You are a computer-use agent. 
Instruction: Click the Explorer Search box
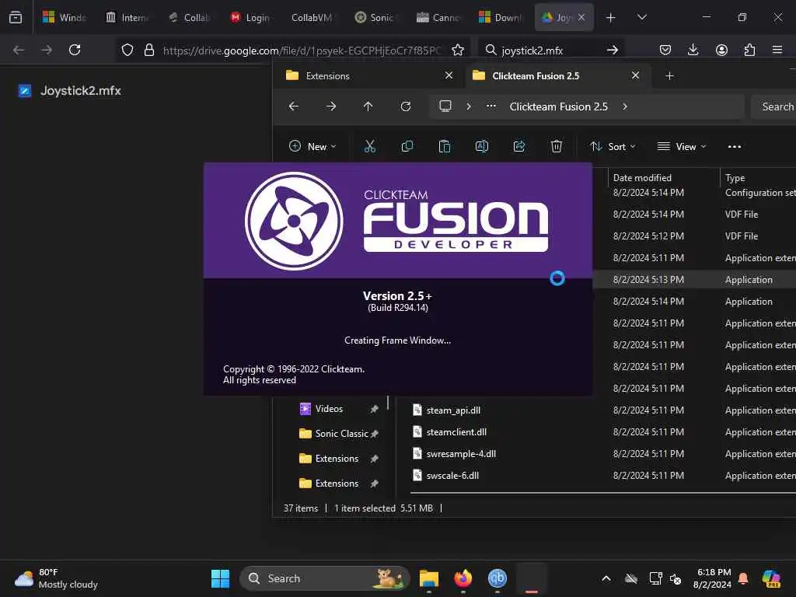click(773, 106)
